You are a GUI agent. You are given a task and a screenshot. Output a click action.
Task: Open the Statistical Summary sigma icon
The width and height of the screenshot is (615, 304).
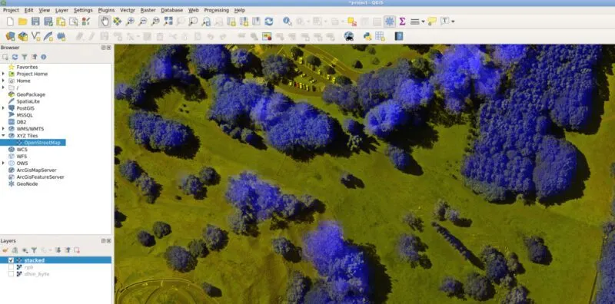(402, 21)
